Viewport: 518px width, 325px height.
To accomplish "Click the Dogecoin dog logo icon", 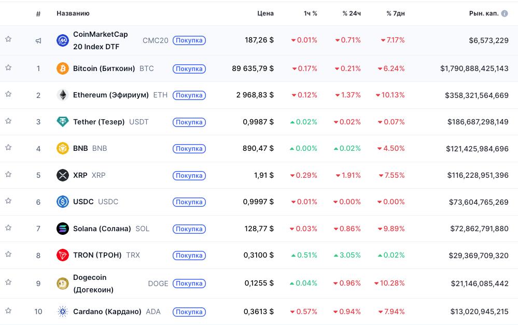I will point(62,284).
